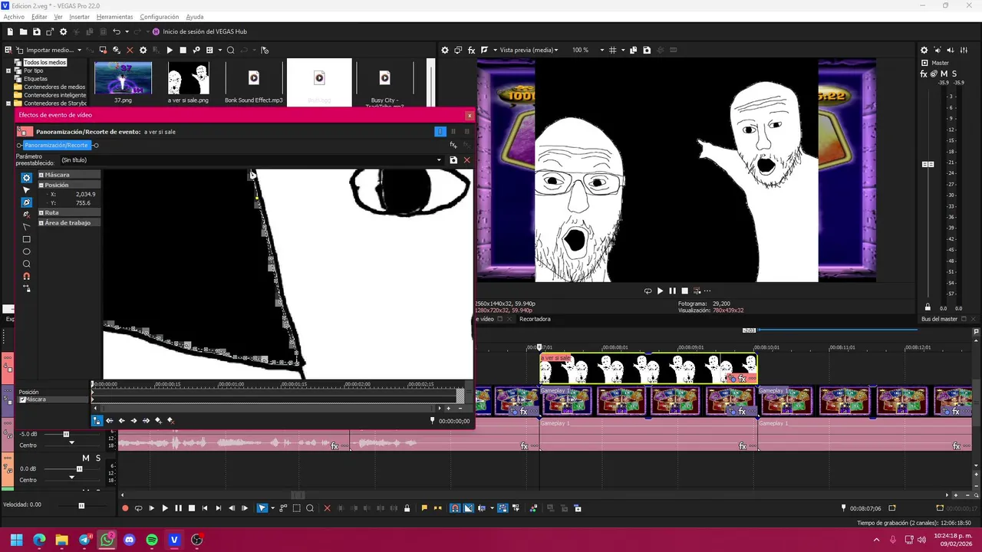Expand the Máscara property group
The height and width of the screenshot is (552, 982).
(41, 175)
